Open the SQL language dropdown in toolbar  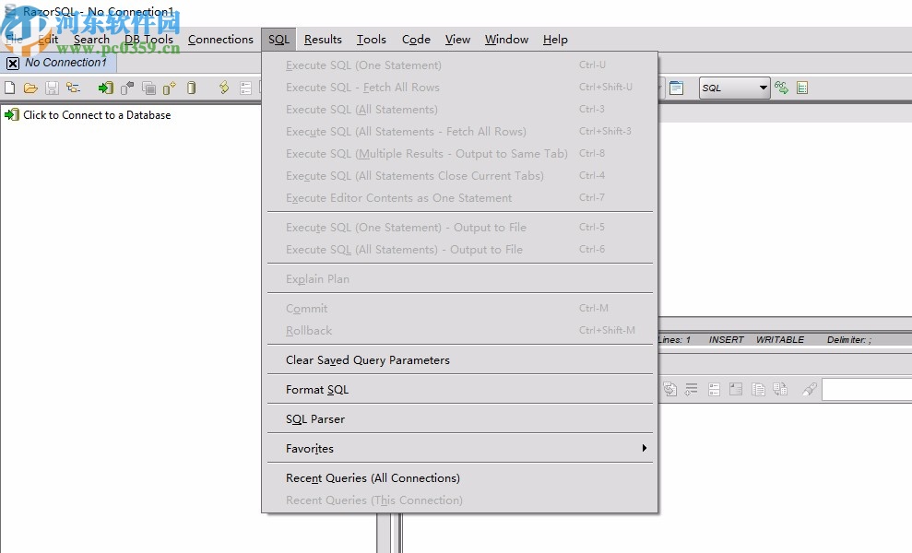(x=735, y=88)
